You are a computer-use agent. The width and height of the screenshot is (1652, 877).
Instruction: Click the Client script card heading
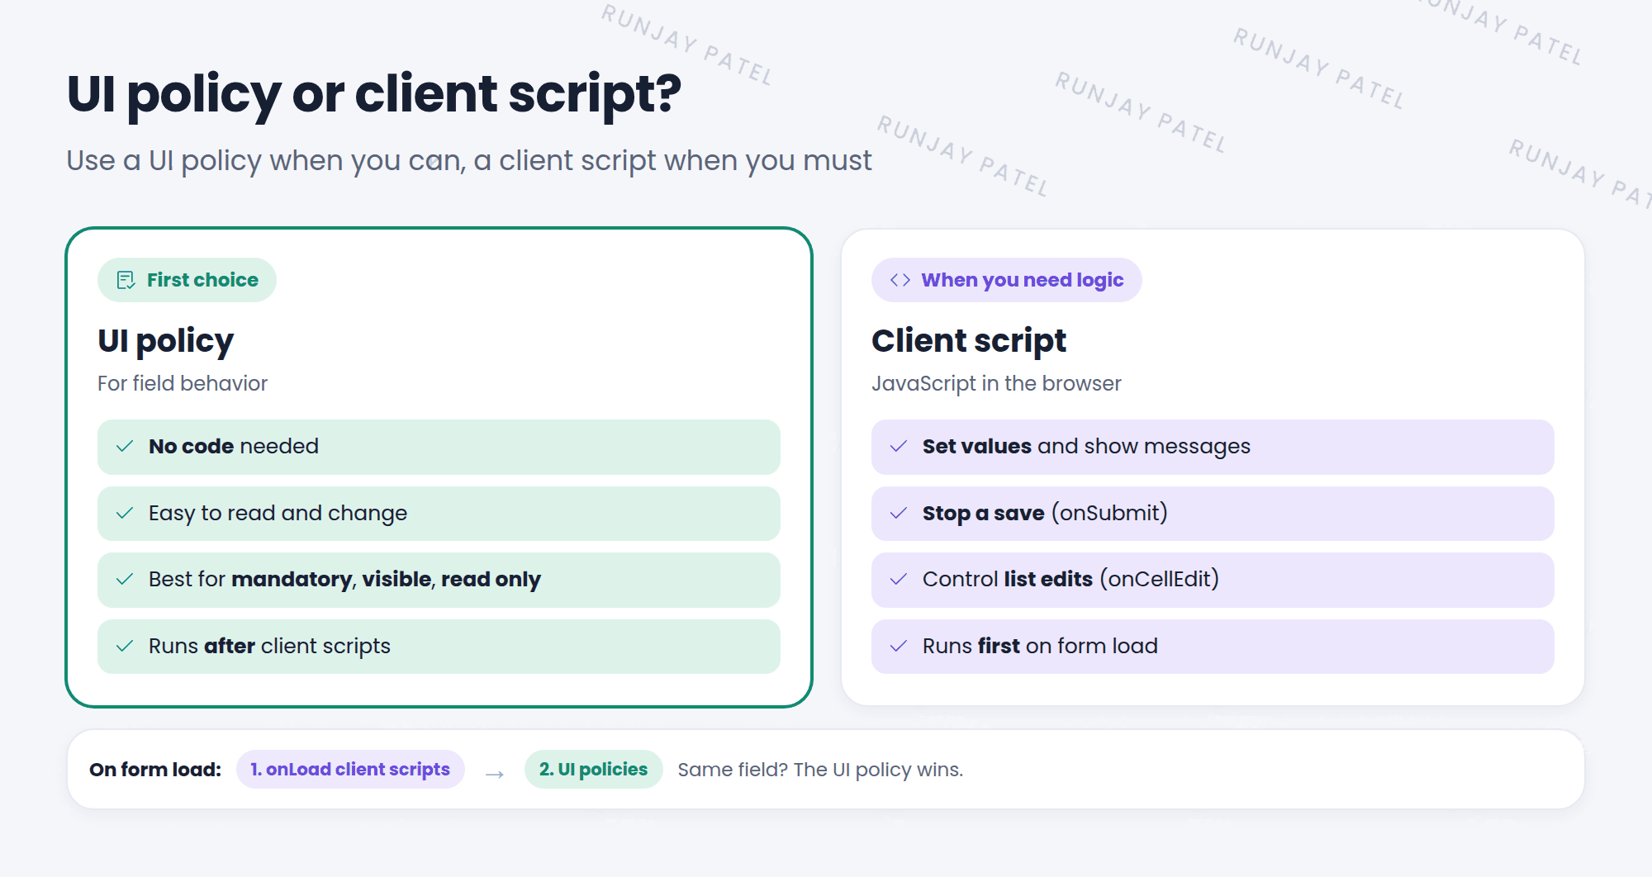pos(969,341)
